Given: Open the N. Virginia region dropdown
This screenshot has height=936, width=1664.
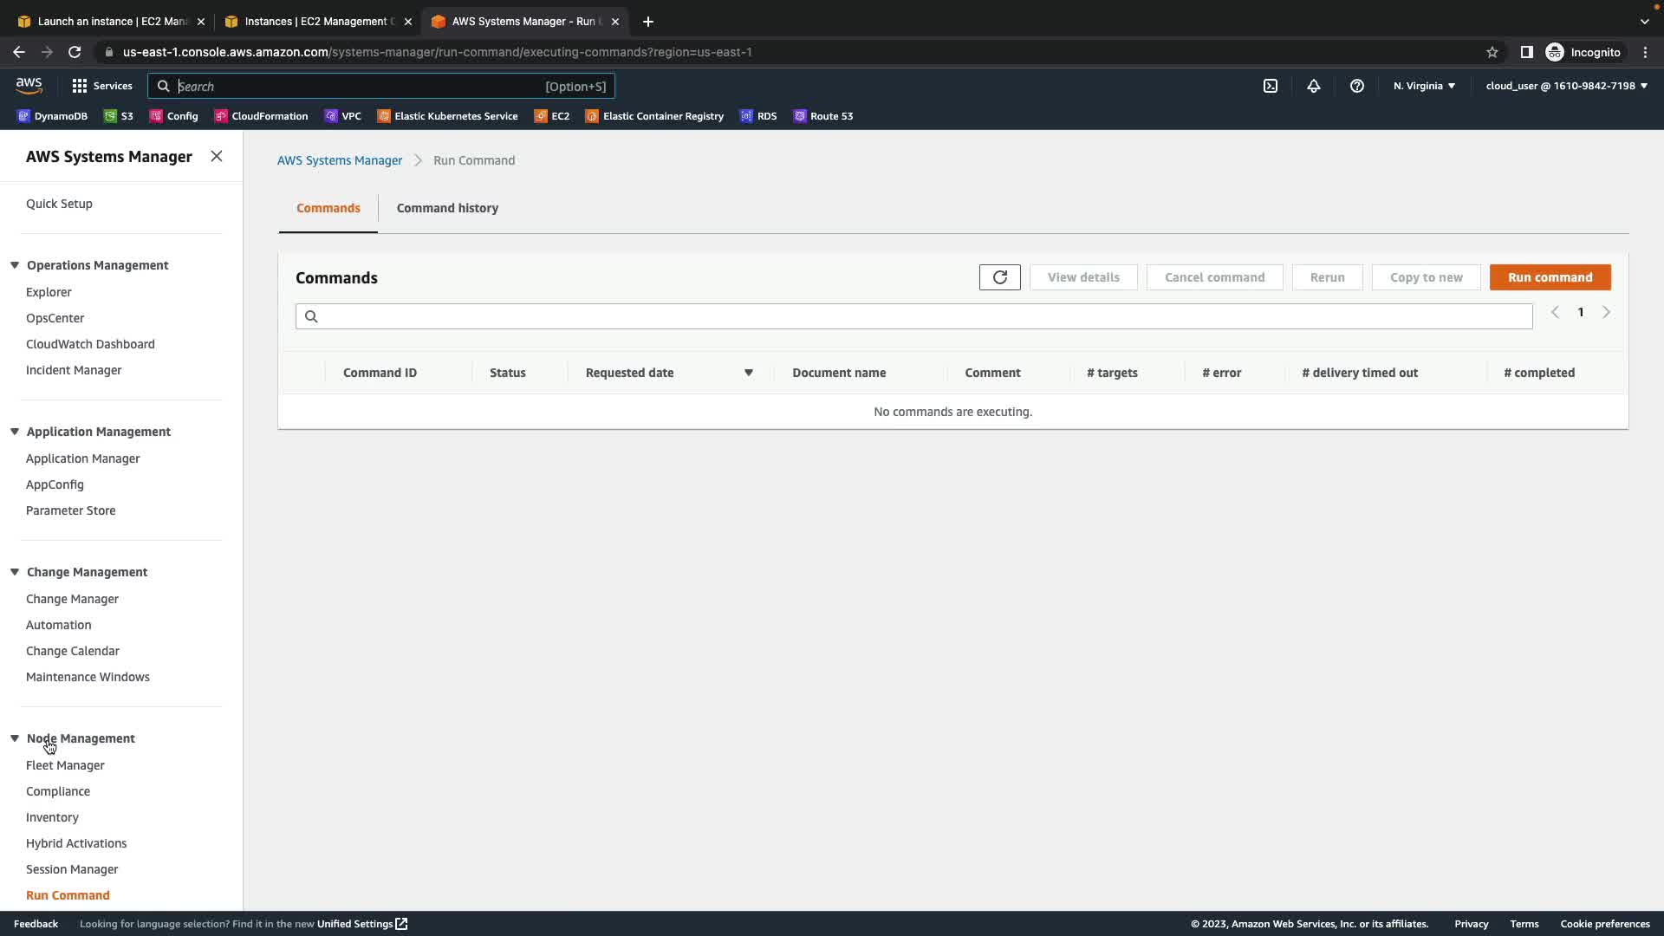Looking at the screenshot, I should click(1424, 86).
